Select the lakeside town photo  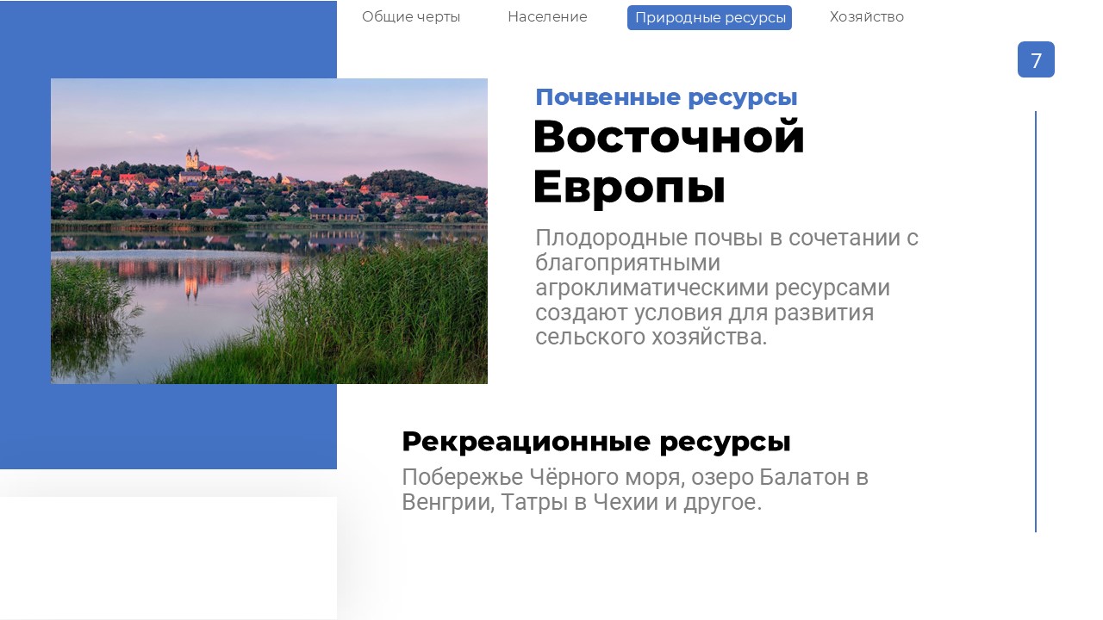pos(269,231)
